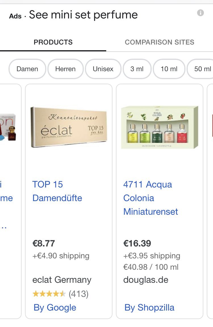Choose the 50 ml filter chip
This screenshot has height=327, width=213.
(202, 69)
